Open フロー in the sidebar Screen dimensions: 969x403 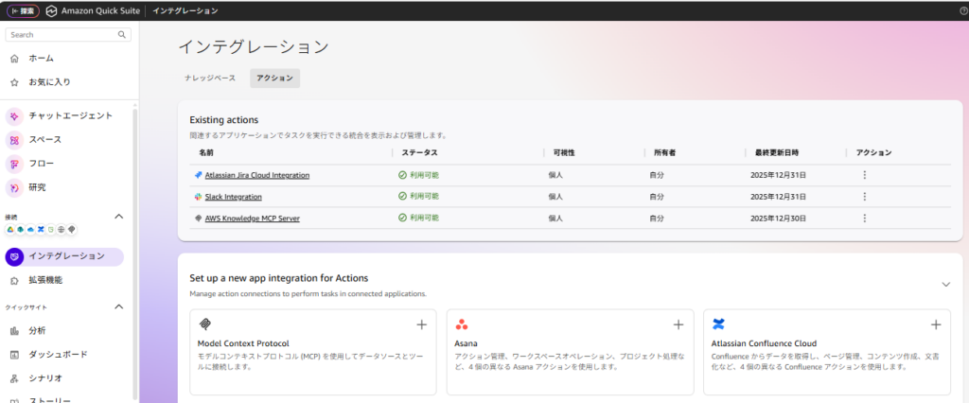[41, 163]
